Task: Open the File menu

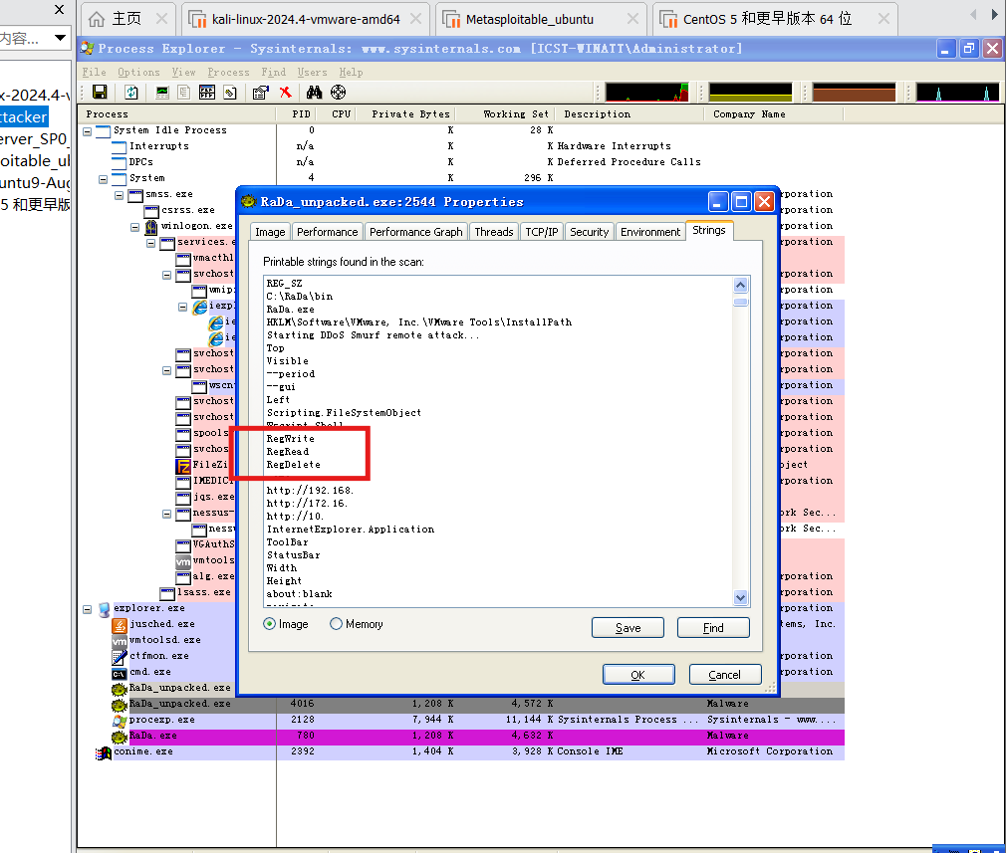Action: point(95,72)
